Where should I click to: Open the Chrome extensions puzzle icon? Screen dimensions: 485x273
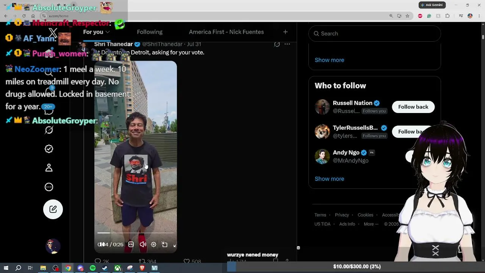click(447, 16)
